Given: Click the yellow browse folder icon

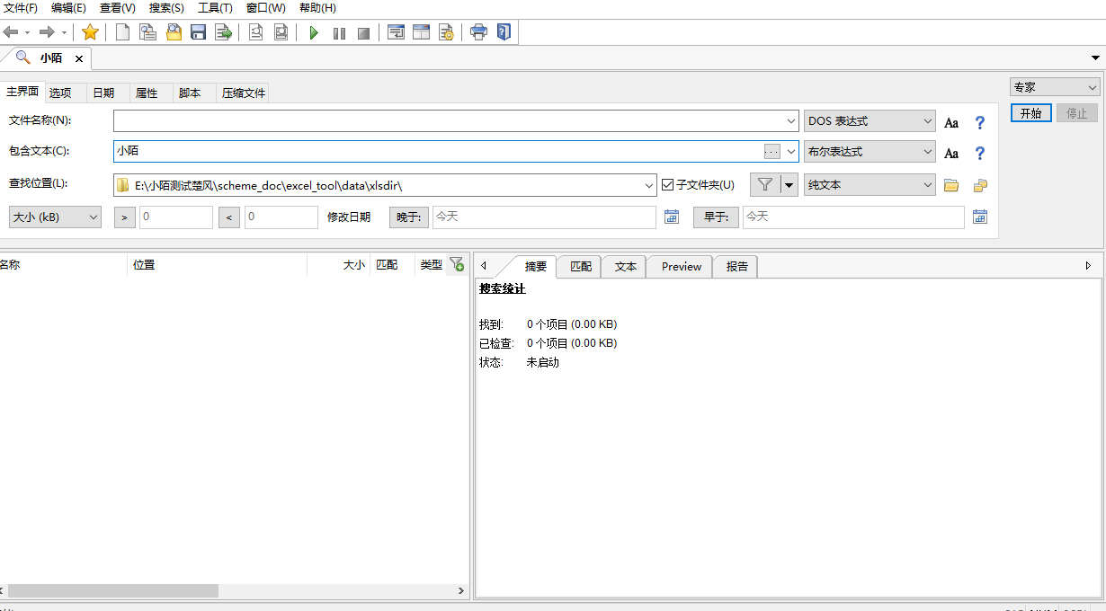Looking at the screenshot, I should click(951, 185).
